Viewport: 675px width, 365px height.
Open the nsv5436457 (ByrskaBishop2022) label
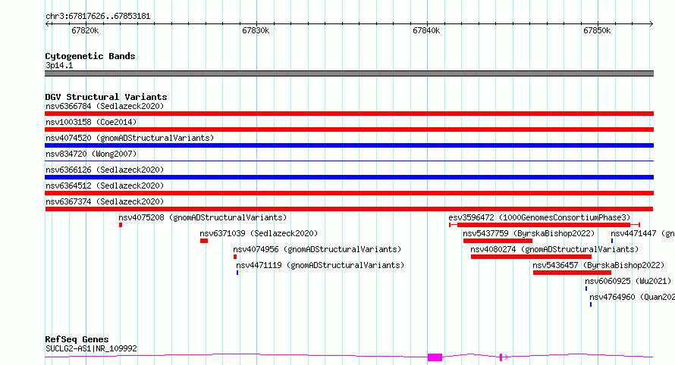tap(598, 265)
